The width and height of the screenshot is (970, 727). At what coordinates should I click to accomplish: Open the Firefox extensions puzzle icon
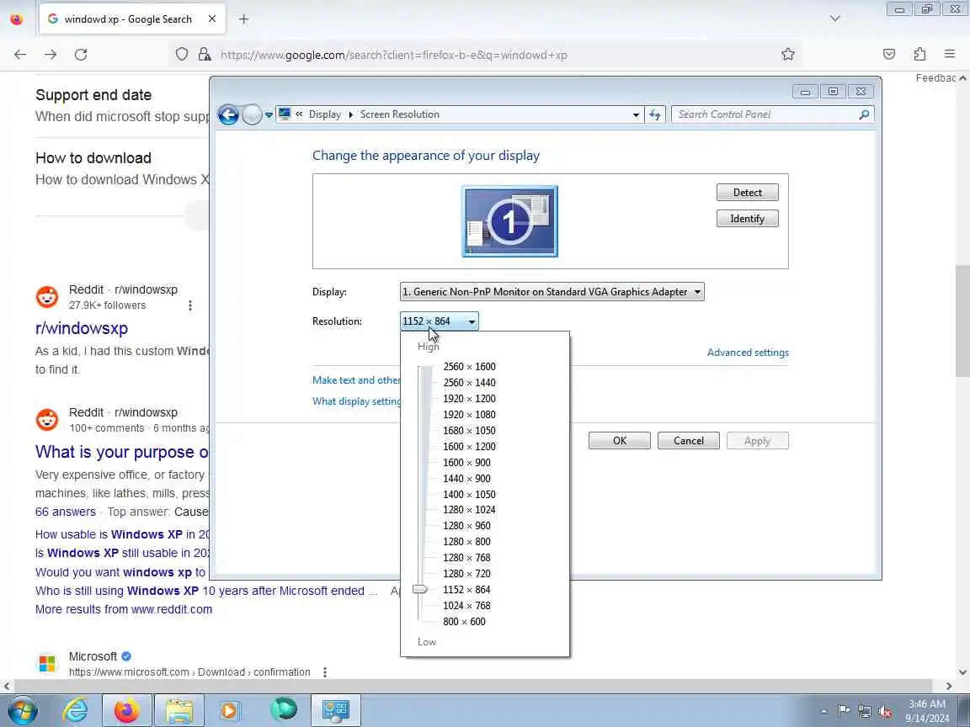click(919, 55)
